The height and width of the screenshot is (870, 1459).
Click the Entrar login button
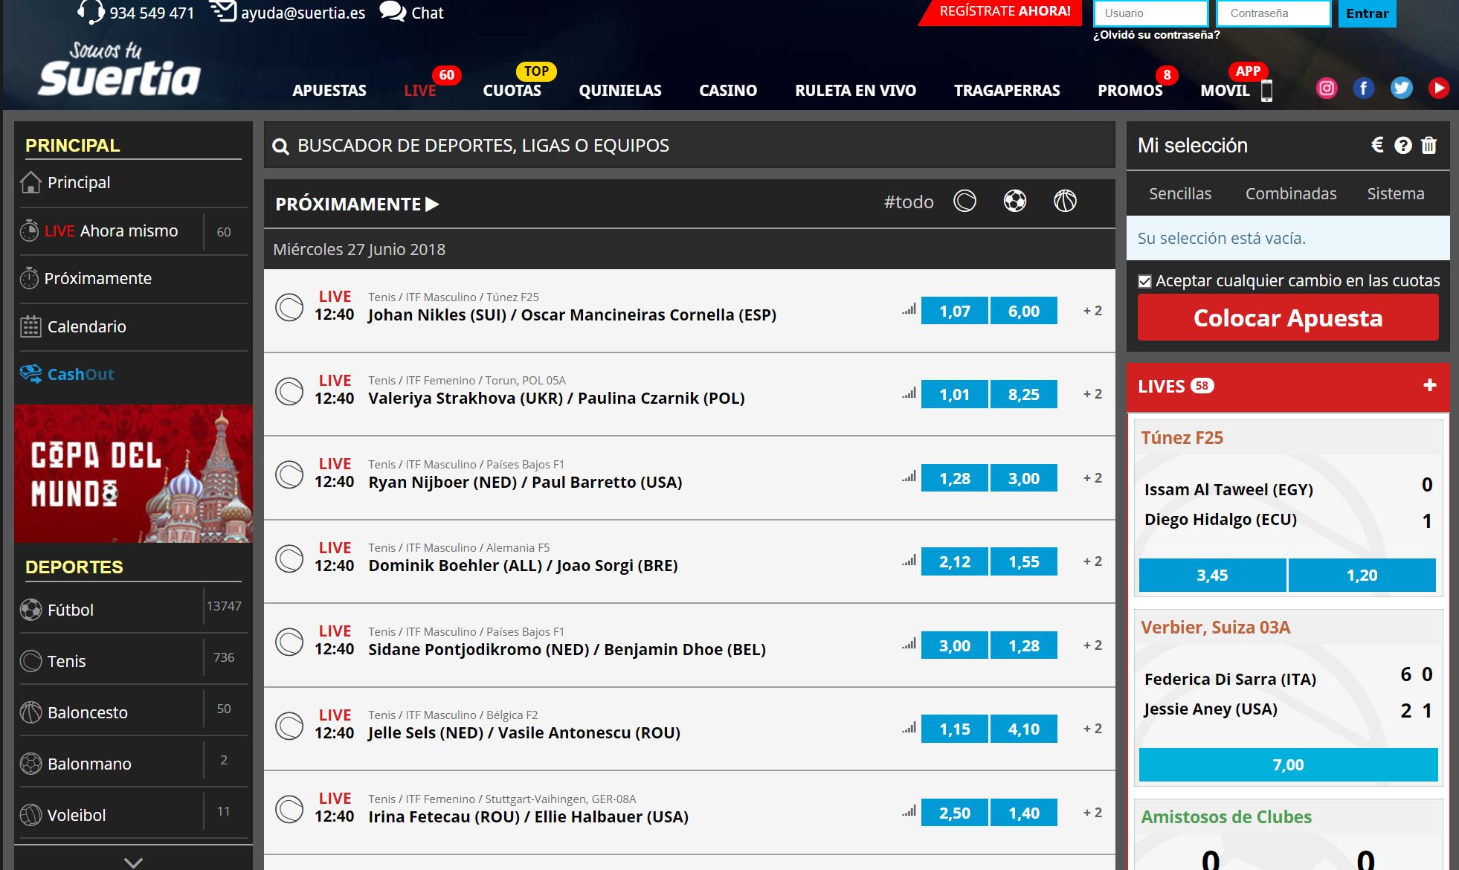click(x=1367, y=13)
